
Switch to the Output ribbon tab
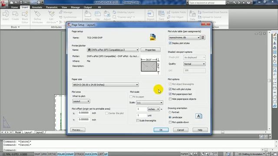click(x=88, y=7)
